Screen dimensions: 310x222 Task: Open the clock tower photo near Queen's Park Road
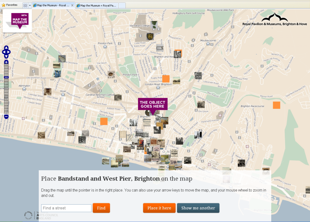pos(198,135)
